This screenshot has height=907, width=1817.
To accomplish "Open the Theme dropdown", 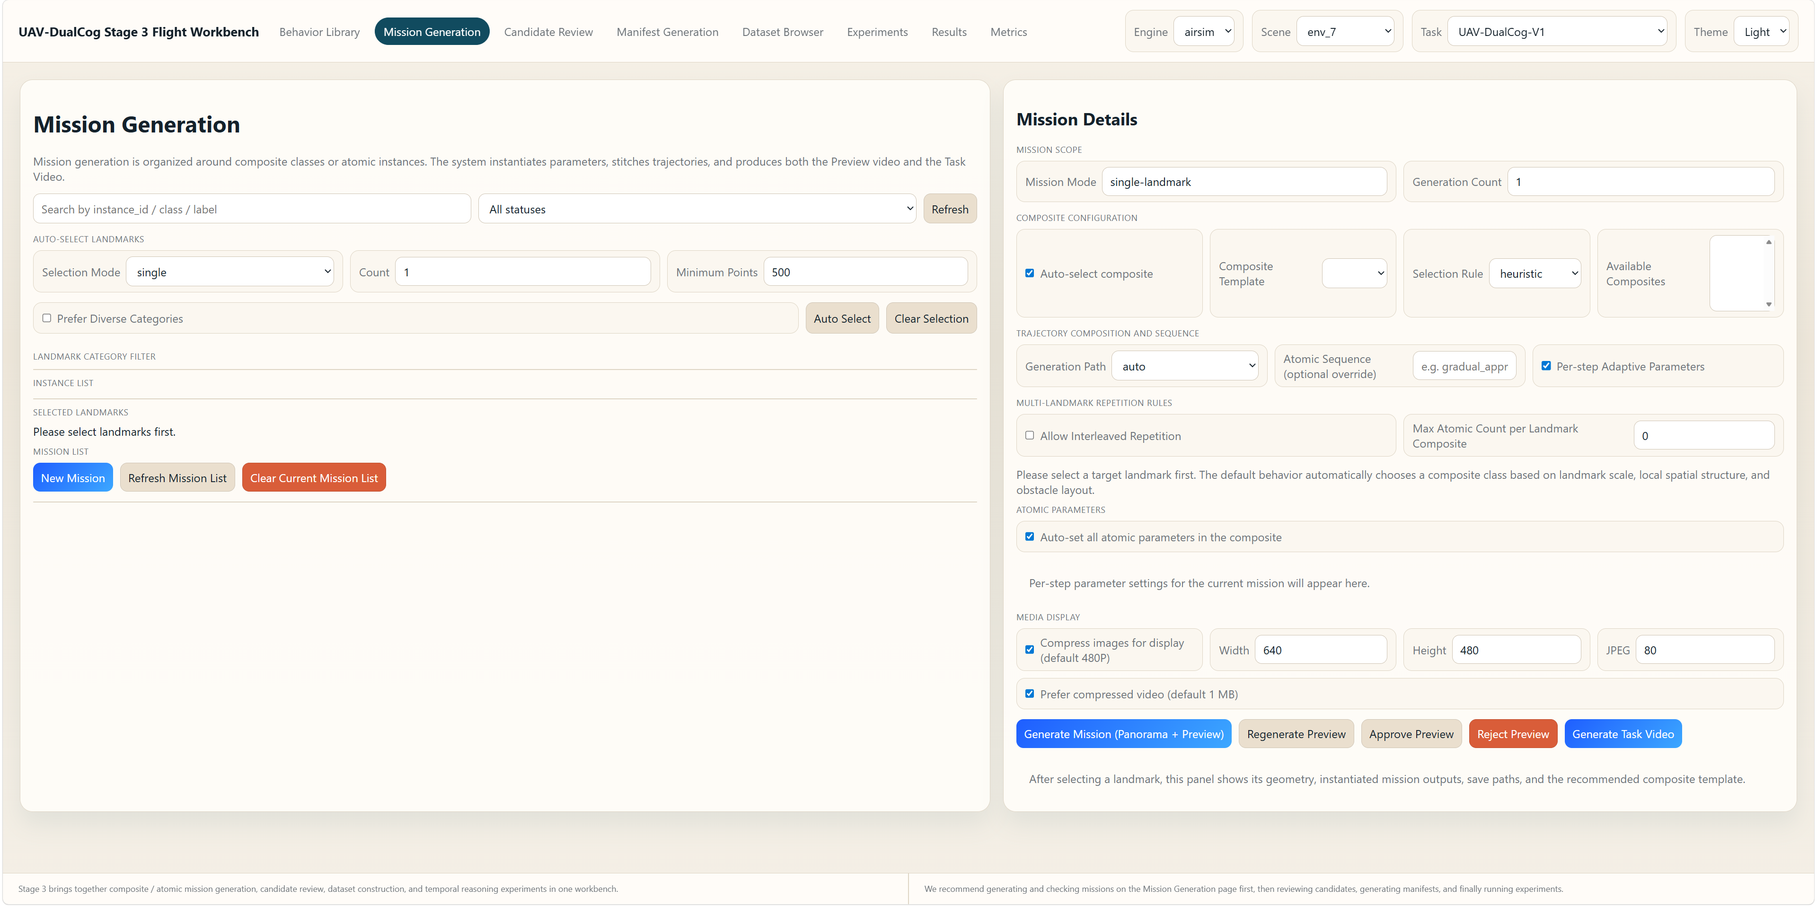I will [1761, 31].
